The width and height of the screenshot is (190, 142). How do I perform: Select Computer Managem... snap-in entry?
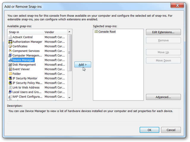click(x=27, y=55)
